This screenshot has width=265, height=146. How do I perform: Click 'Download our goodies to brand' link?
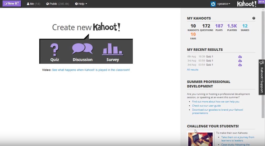coord(217,111)
